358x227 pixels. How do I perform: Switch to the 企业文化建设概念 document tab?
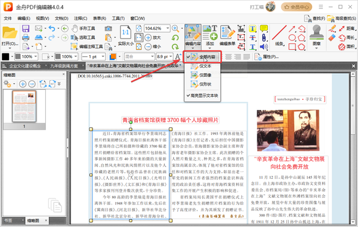click(x=25, y=66)
